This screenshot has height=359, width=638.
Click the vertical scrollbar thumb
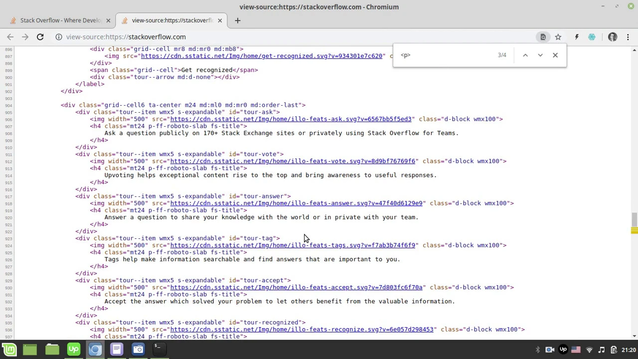point(634,219)
